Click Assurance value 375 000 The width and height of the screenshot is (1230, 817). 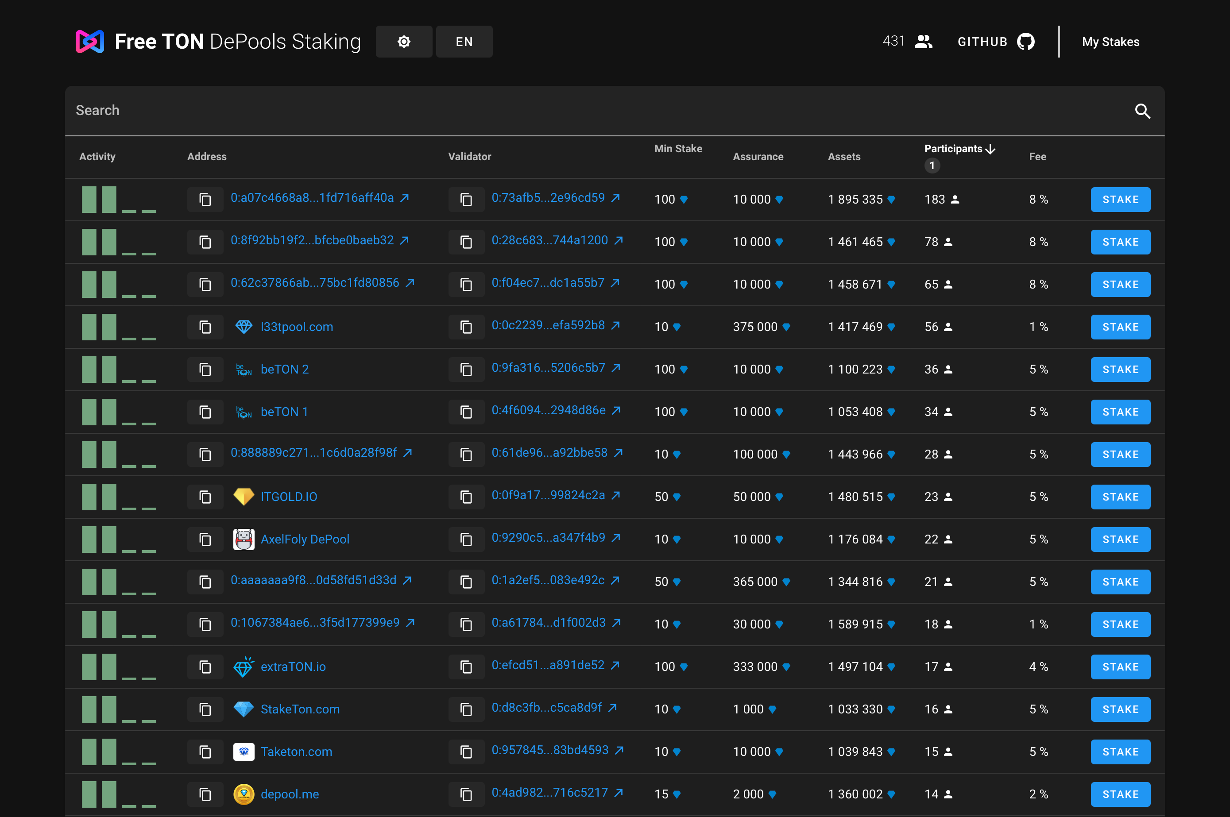pyautogui.click(x=755, y=327)
